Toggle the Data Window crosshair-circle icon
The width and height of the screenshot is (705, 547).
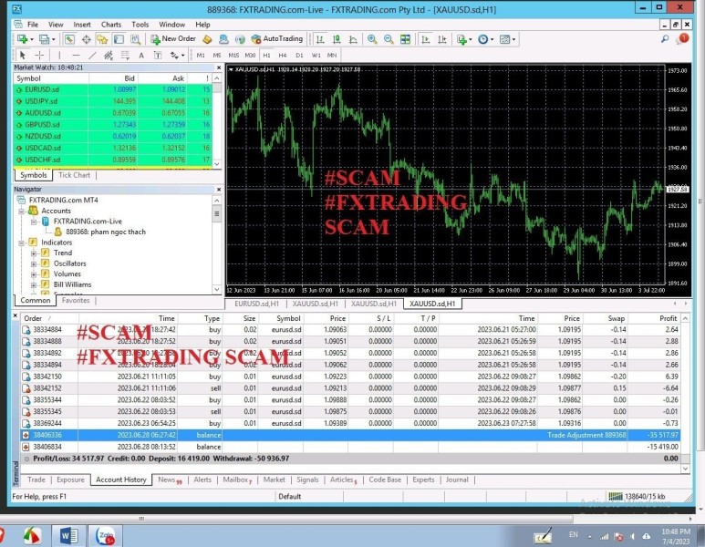coord(87,39)
